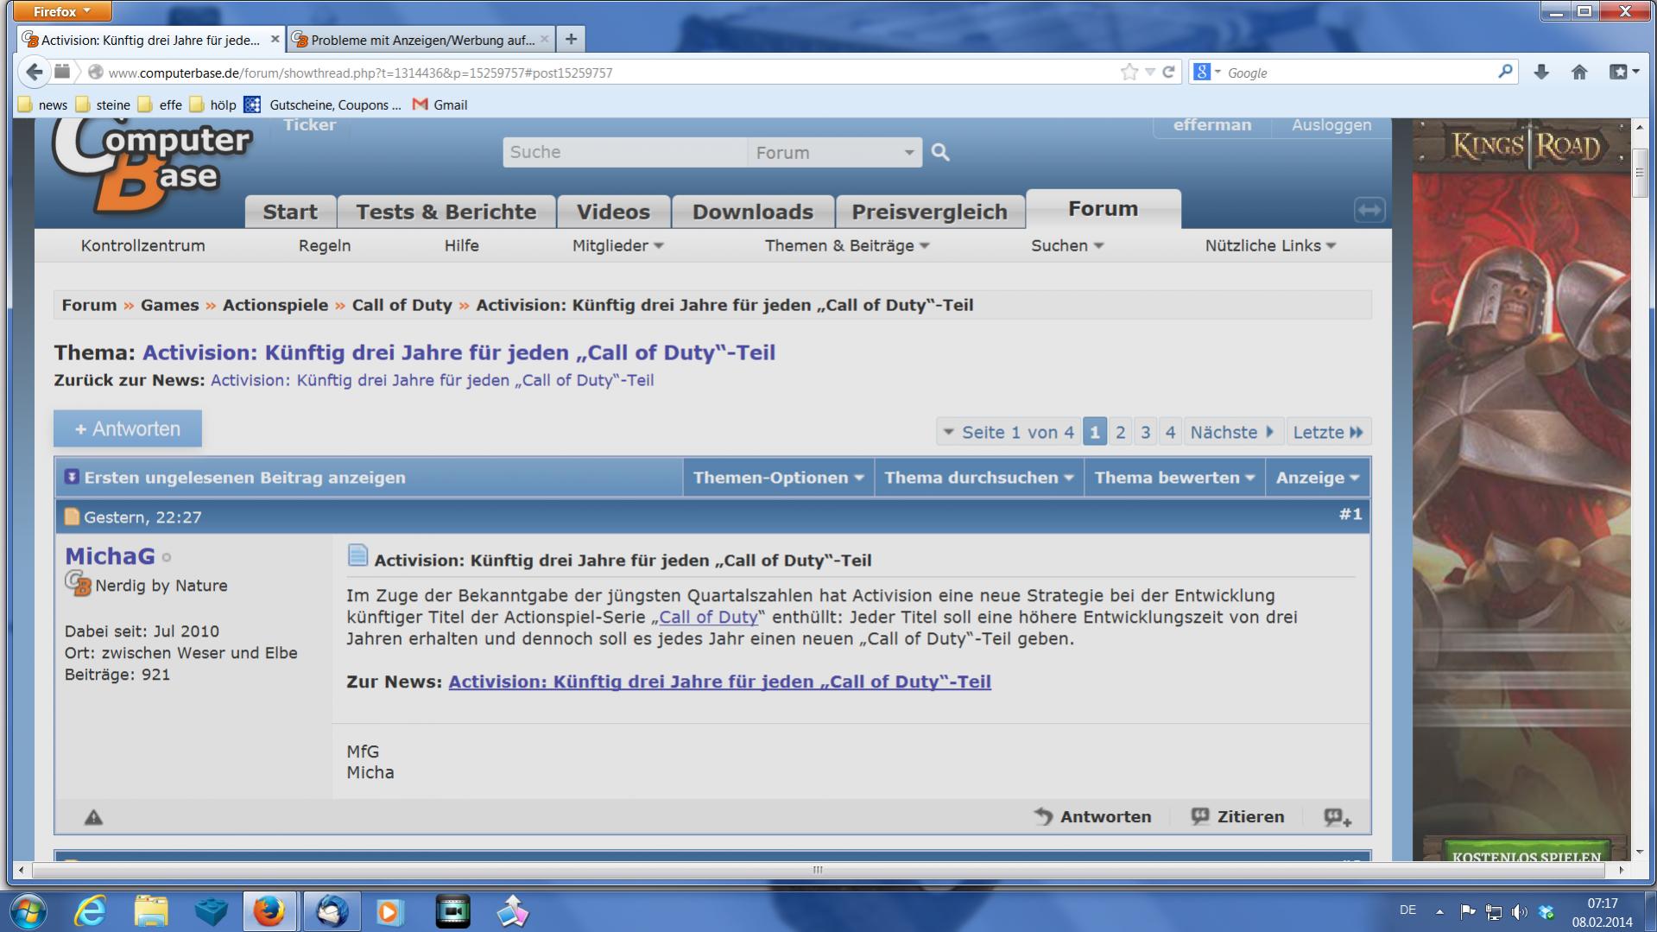Open the Anzeige dropdown
1657x932 pixels.
(x=1318, y=478)
